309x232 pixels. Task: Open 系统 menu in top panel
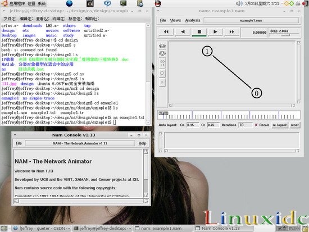click(42, 3)
